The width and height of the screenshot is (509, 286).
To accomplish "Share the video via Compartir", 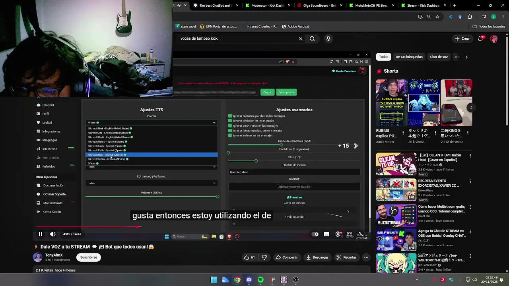I will (x=287, y=257).
